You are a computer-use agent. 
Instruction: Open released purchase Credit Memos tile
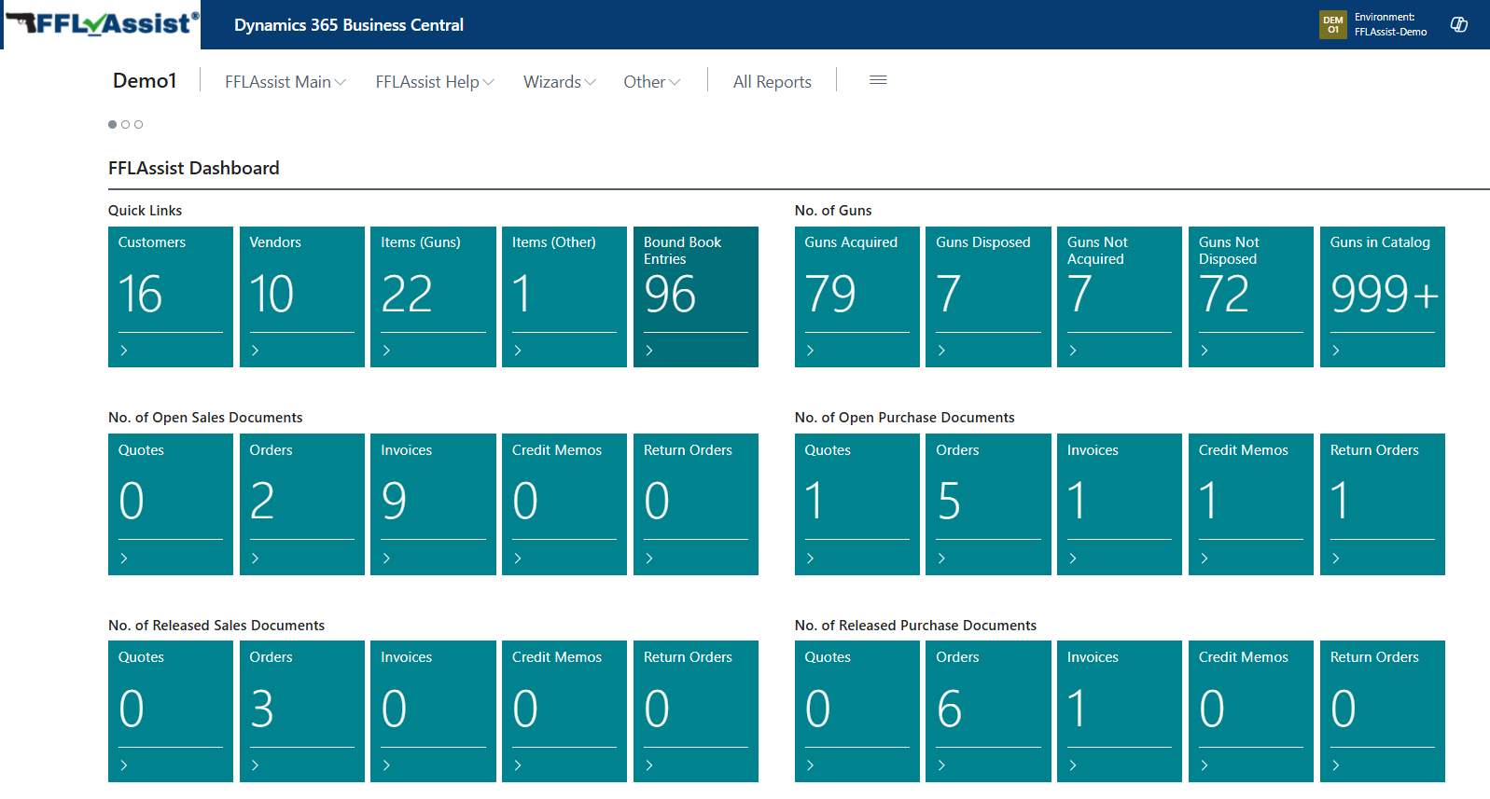point(1251,711)
